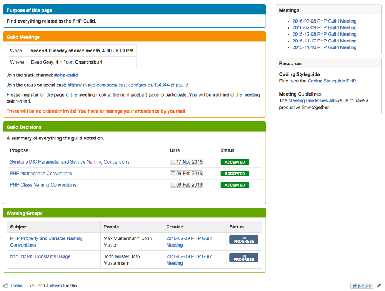385x291 pixels.
Task: Click ACCEPTED badge for Symfony DIC proposal
Action: [235, 162]
